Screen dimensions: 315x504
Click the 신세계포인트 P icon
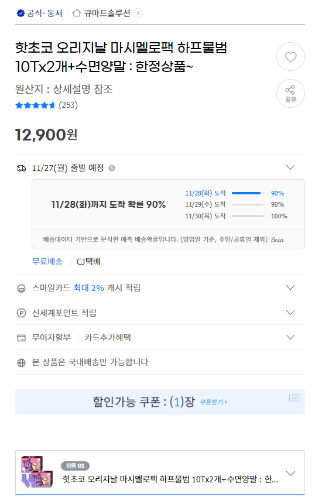tap(21, 313)
